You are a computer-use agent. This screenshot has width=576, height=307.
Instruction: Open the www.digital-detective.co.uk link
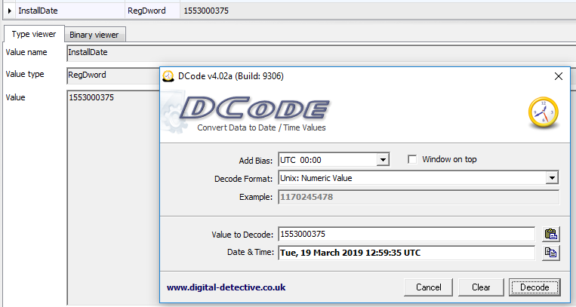[226, 287]
